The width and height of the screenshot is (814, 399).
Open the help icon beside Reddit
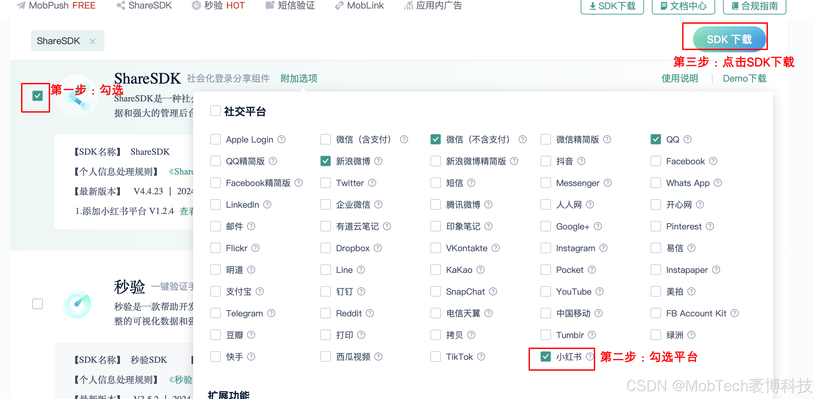point(370,313)
